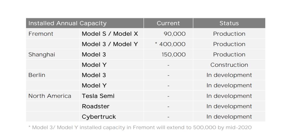Select the Model S / Model X cell
Image resolution: width=287 pixels, height=140 pixels.
tap(110, 34)
